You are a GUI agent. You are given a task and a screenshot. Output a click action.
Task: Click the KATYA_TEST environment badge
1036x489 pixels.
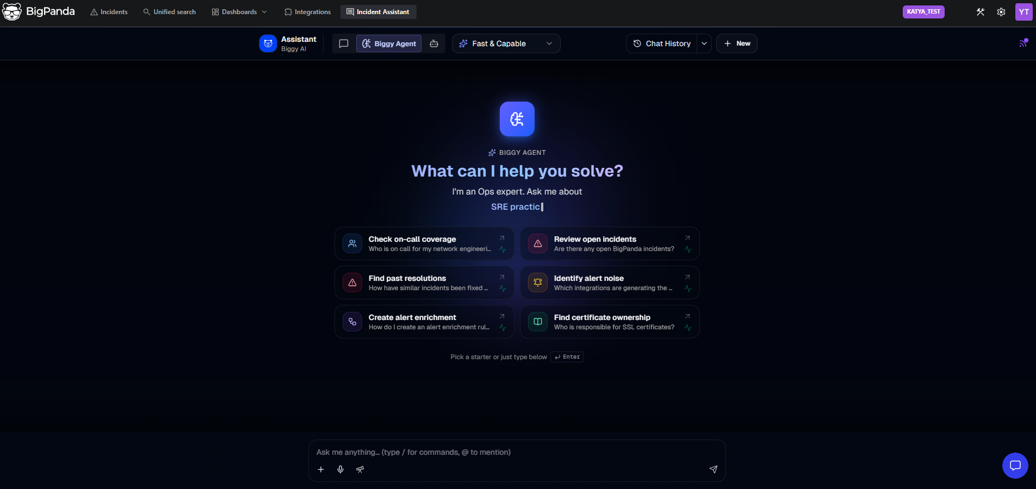click(x=923, y=11)
